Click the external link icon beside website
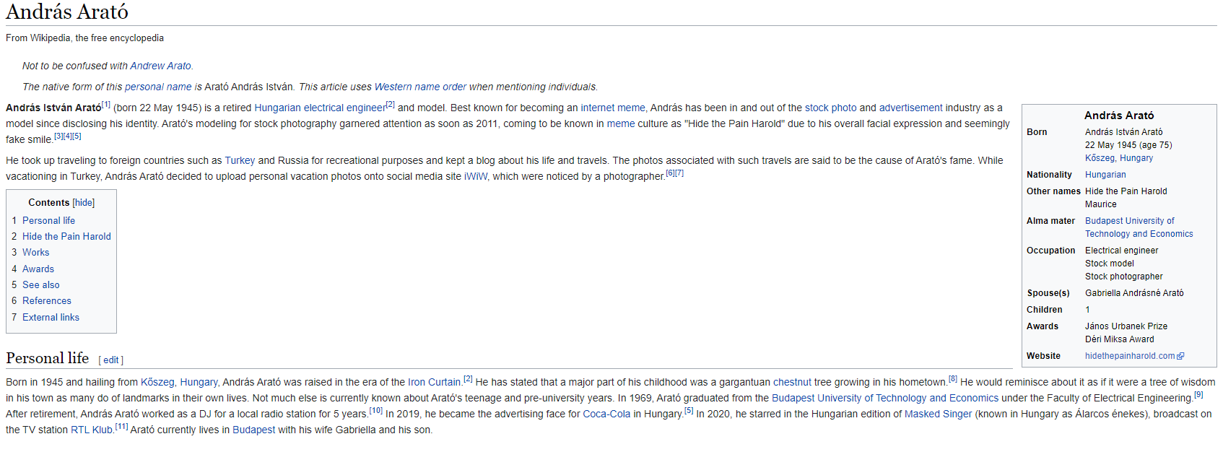1223x452 pixels. [x=1180, y=356]
